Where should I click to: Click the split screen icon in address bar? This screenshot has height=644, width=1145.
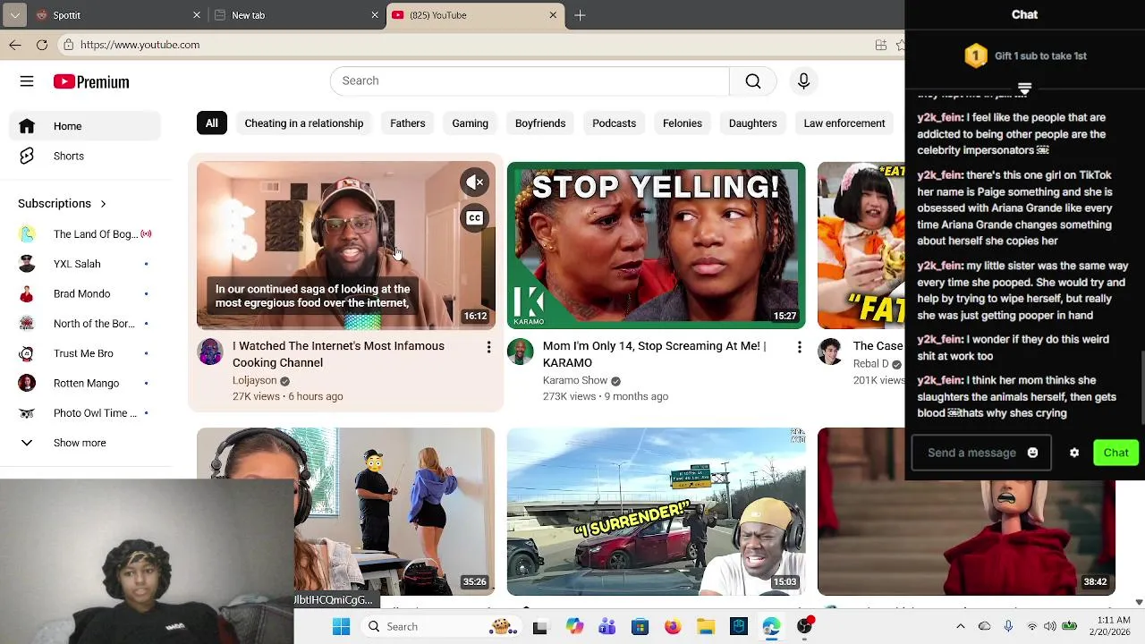tap(881, 45)
